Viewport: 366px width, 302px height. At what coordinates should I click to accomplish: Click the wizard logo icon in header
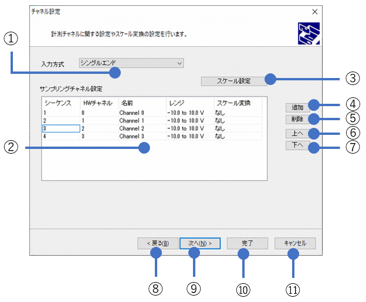click(x=308, y=33)
